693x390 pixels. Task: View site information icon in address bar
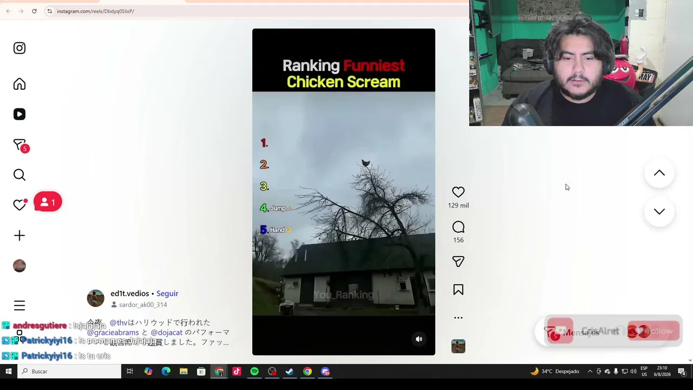pyautogui.click(x=49, y=11)
